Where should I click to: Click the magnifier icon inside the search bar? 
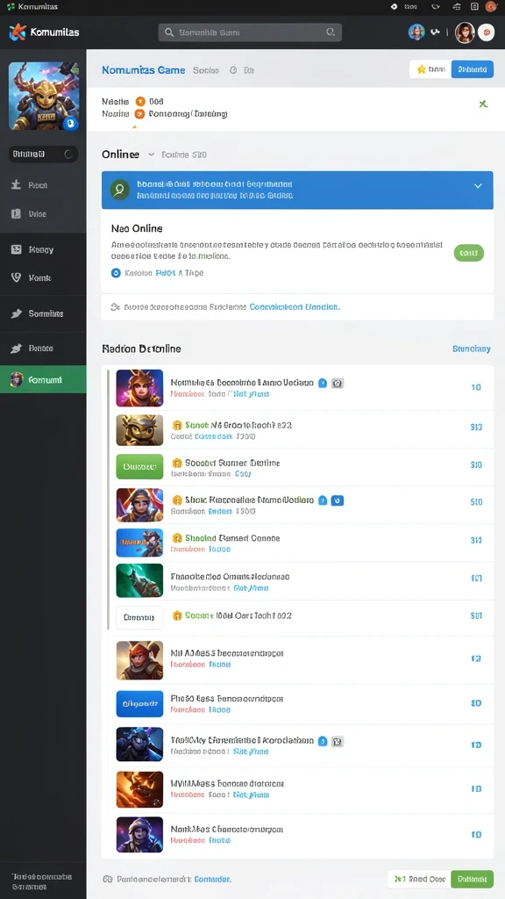(x=169, y=32)
